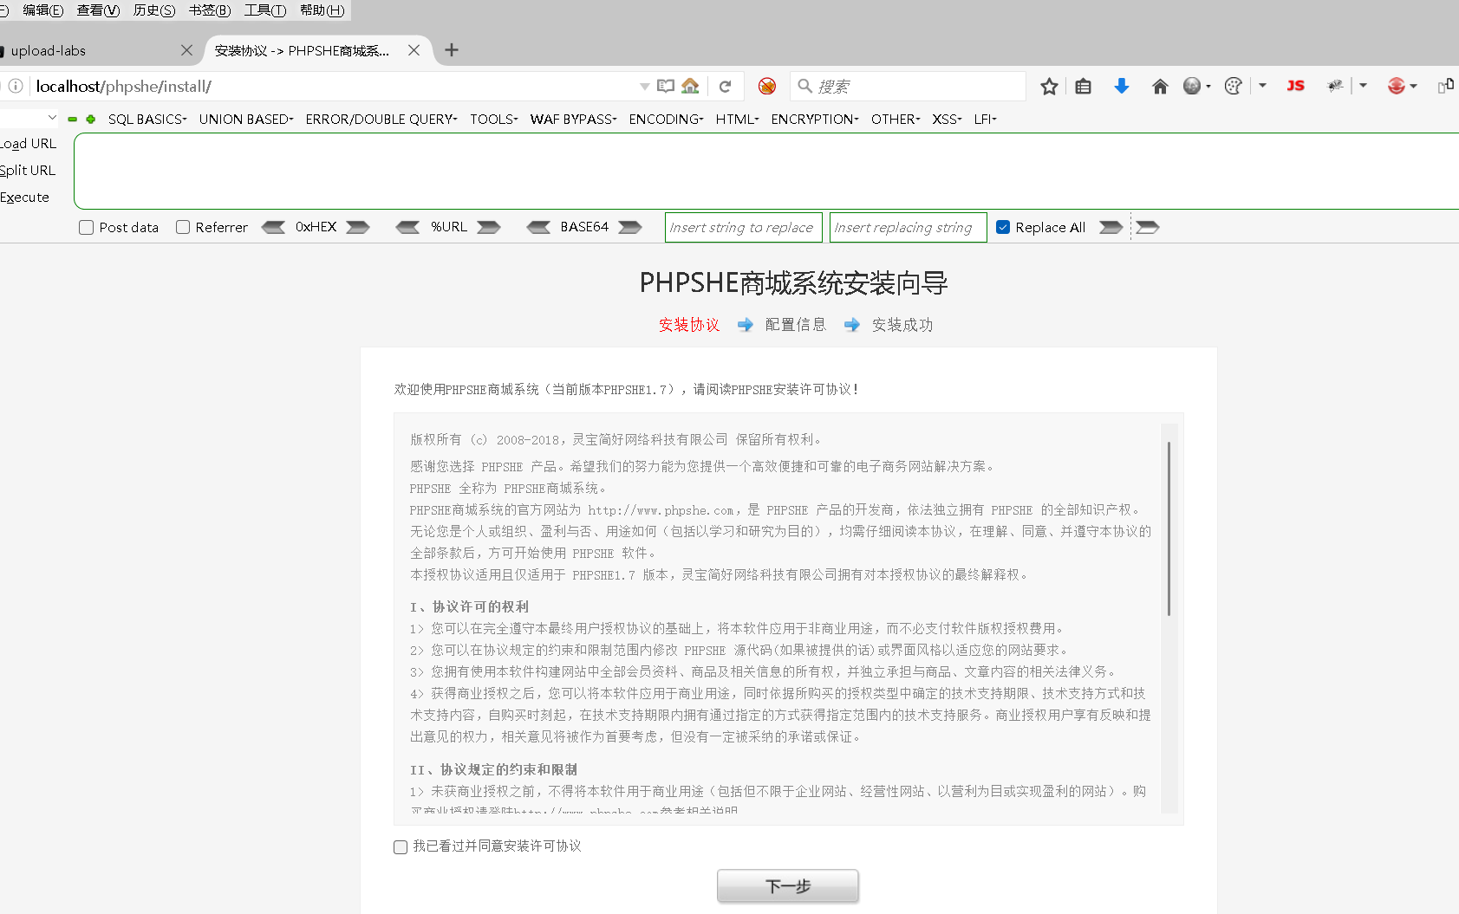
Task: Click left arrow before %URL
Action: pyautogui.click(x=408, y=227)
